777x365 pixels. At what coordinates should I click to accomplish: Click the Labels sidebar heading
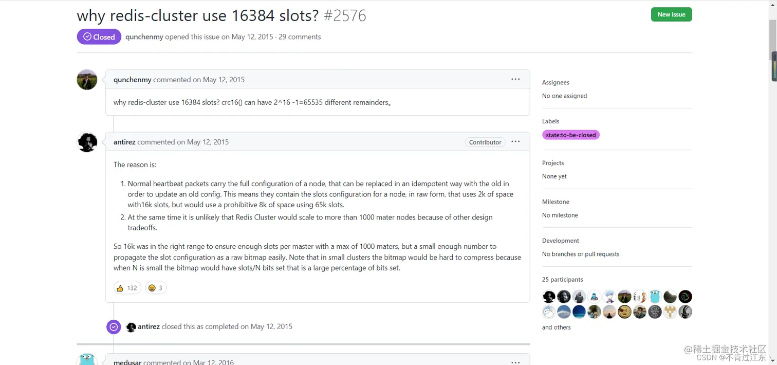550,121
